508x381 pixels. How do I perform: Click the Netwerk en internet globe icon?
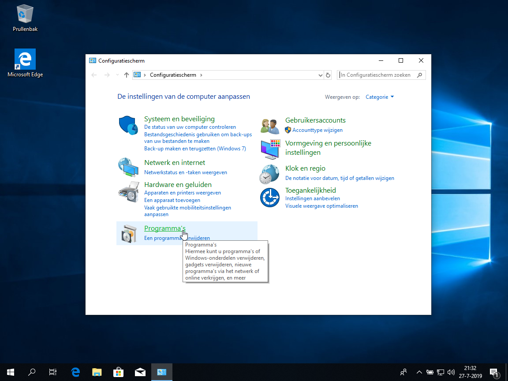tap(128, 167)
